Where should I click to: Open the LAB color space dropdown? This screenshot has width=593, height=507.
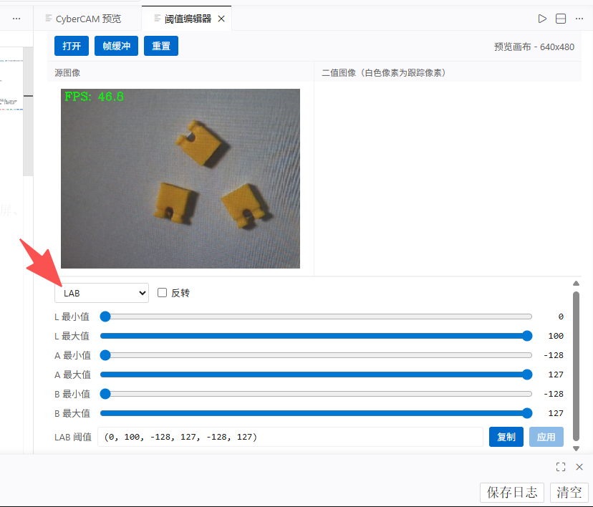pyautogui.click(x=102, y=293)
